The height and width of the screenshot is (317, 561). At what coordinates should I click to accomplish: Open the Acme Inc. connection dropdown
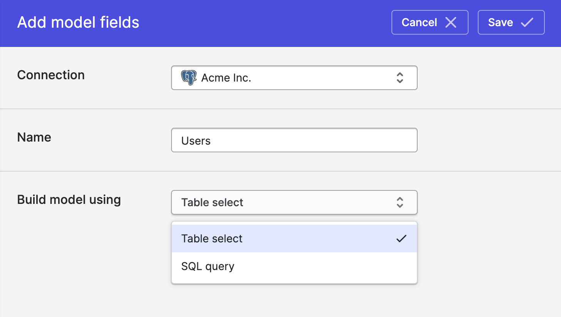[294, 78]
